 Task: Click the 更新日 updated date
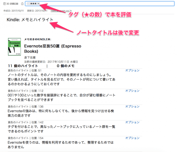(x=37, y=11)
